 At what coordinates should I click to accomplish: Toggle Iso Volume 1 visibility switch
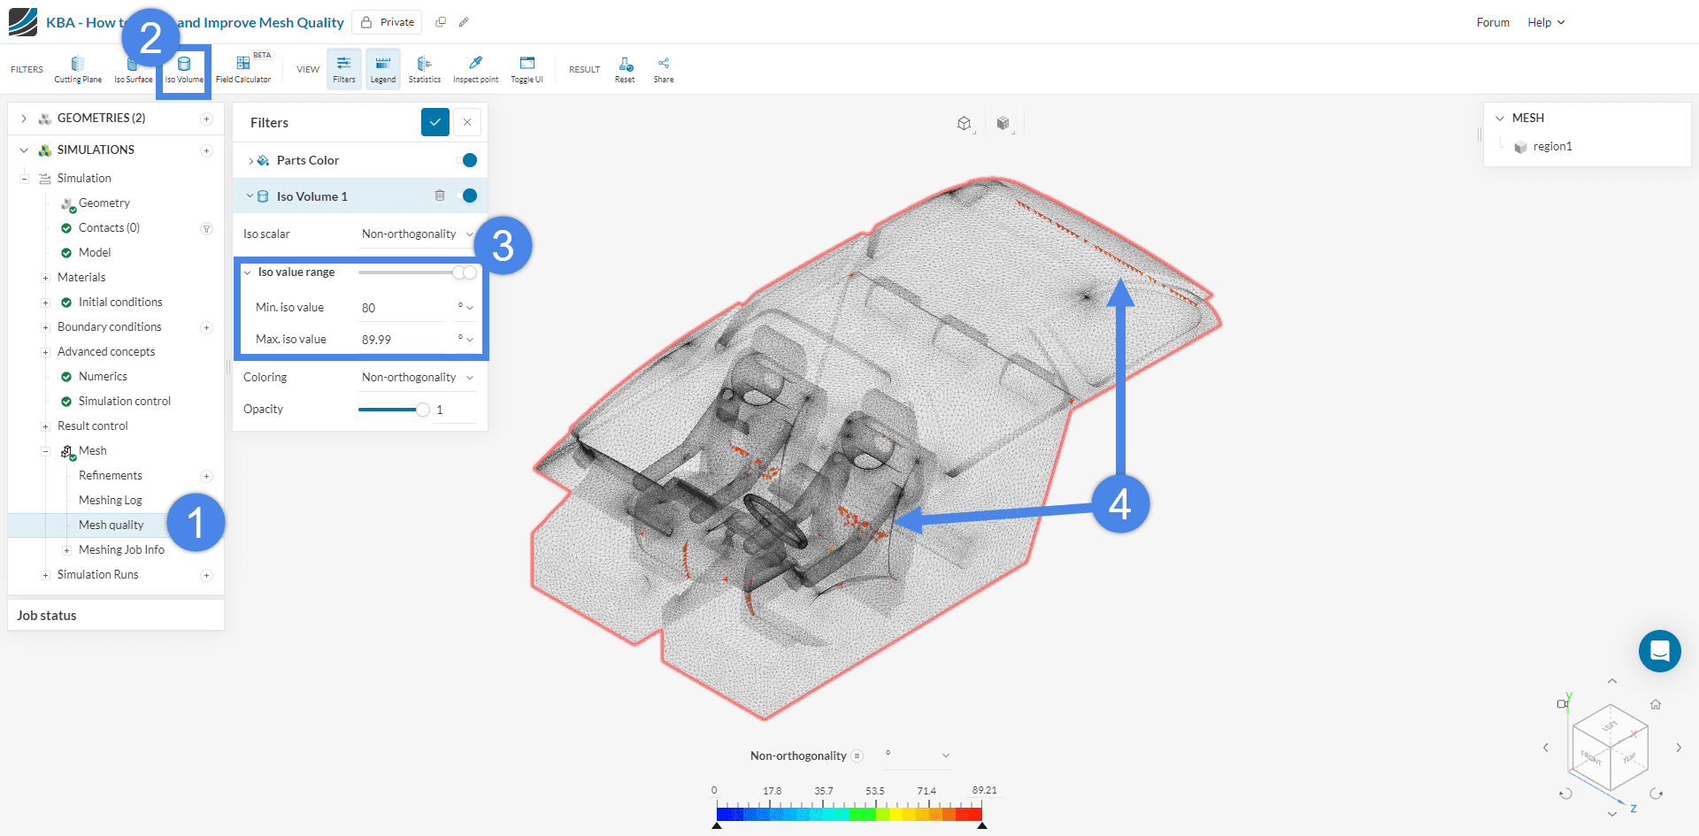467,196
